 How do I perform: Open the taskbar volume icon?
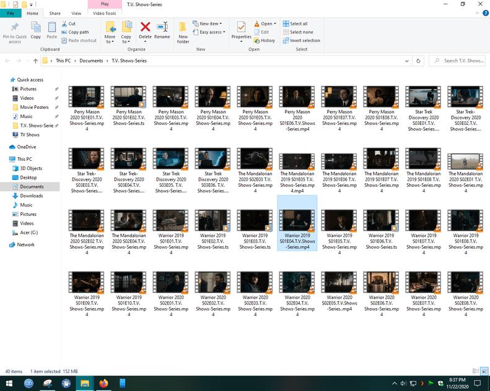pyautogui.click(x=403, y=383)
